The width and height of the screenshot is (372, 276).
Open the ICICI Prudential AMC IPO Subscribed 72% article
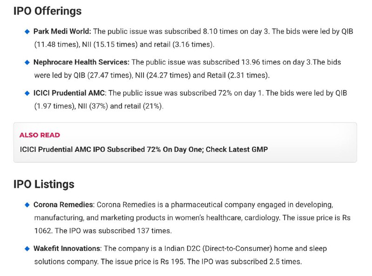click(144, 150)
